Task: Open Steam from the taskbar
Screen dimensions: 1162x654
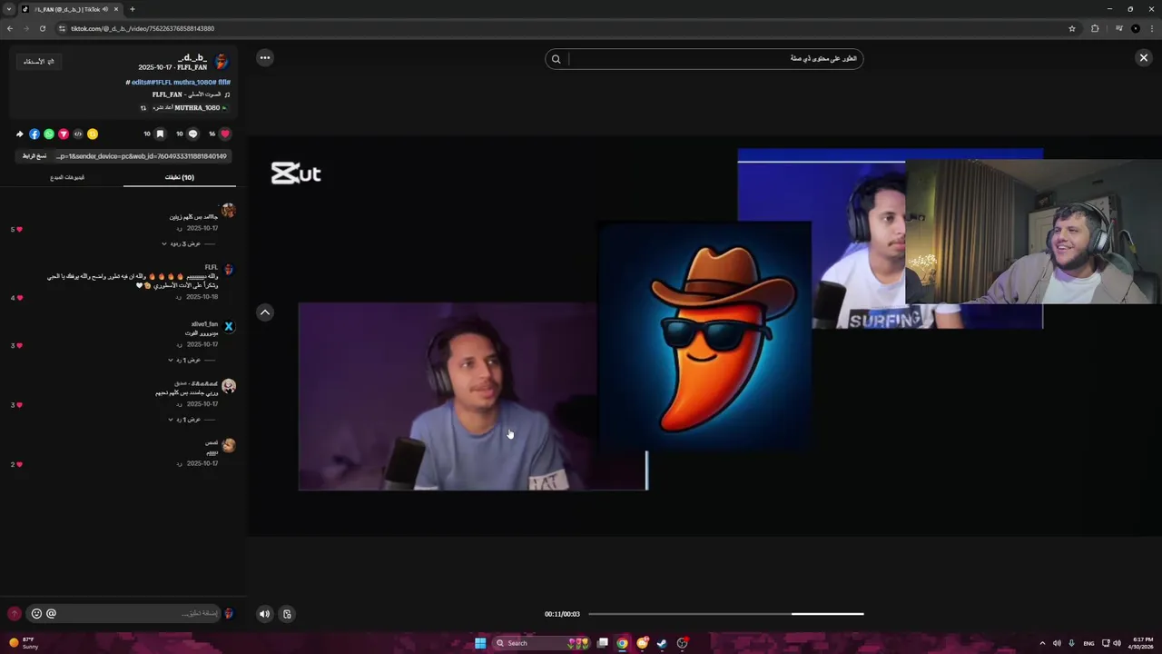Action: 662,643
